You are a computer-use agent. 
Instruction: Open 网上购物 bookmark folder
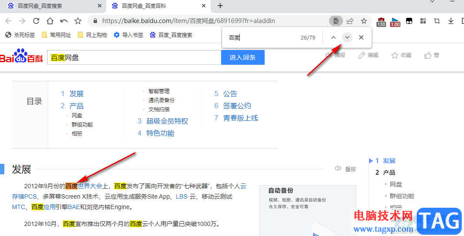[x=92, y=35]
